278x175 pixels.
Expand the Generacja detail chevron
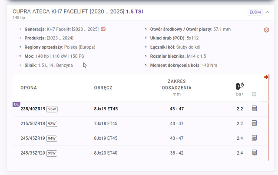tap(20, 29)
